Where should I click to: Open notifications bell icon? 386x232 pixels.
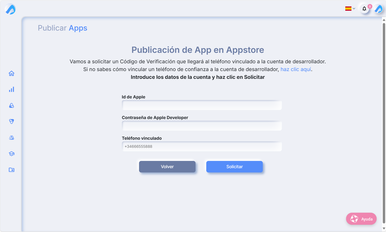point(364,9)
